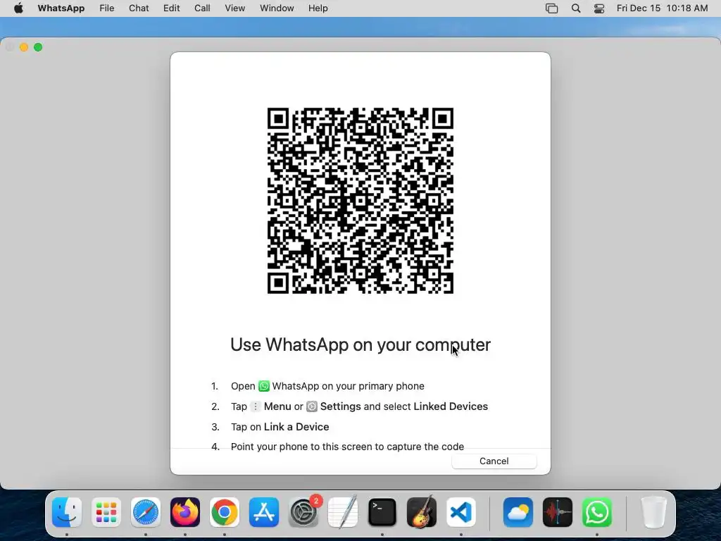Click the 'Use WhatsApp on your computer' heading

coord(360,344)
